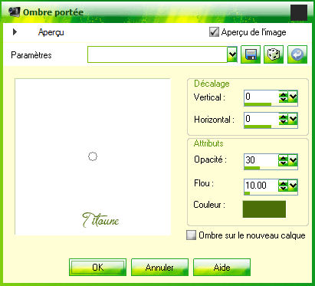This screenshot has height=286, width=315.
Task: Open the dark green Couleur swatch
Action: click(x=264, y=209)
